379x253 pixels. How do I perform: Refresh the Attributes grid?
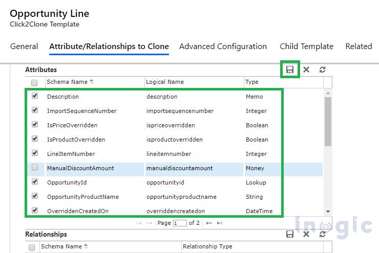(322, 70)
